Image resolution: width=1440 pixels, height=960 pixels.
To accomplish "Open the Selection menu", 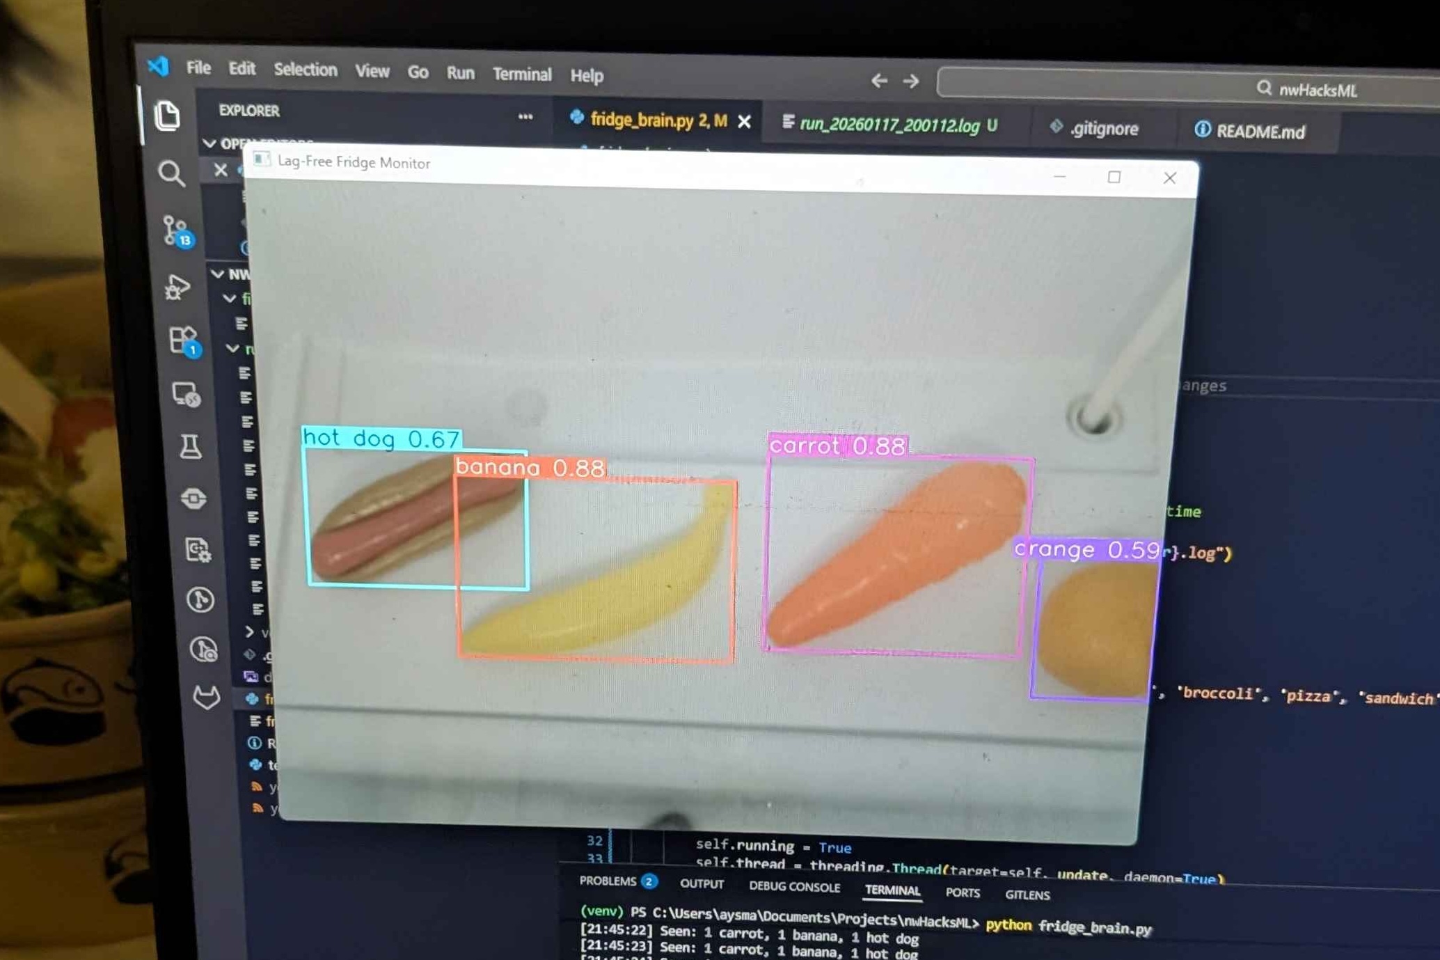I will click(x=305, y=70).
